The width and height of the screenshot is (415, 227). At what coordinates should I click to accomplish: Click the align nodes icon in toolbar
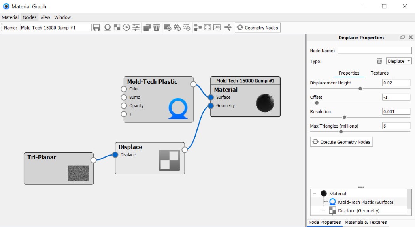198,28
